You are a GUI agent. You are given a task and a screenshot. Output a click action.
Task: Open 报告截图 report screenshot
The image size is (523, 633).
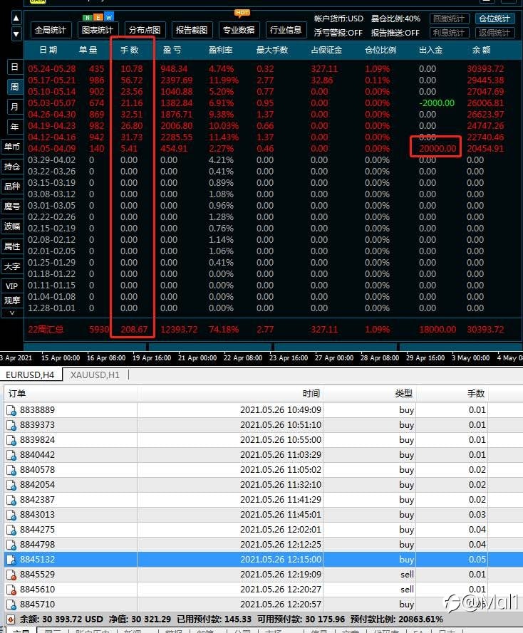[192, 31]
